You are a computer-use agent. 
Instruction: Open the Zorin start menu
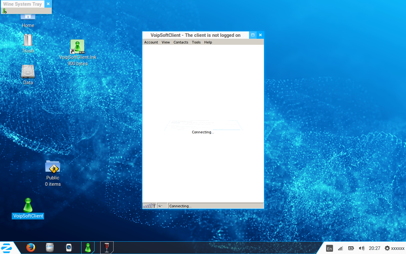(x=7, y=248)
